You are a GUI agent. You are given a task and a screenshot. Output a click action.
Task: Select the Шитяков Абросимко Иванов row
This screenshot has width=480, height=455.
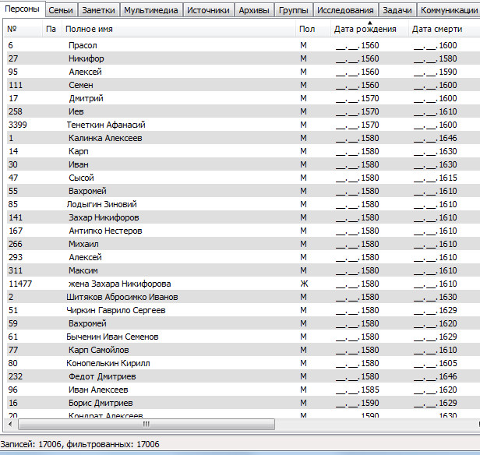[x=242, y=297]
